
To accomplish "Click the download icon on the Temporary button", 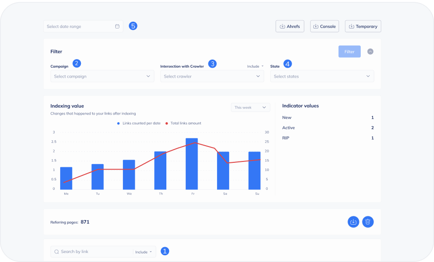I will click(x=351, y=26).
